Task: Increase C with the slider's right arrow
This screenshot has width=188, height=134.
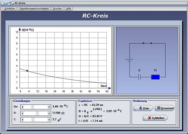Action: pos(49,120)
